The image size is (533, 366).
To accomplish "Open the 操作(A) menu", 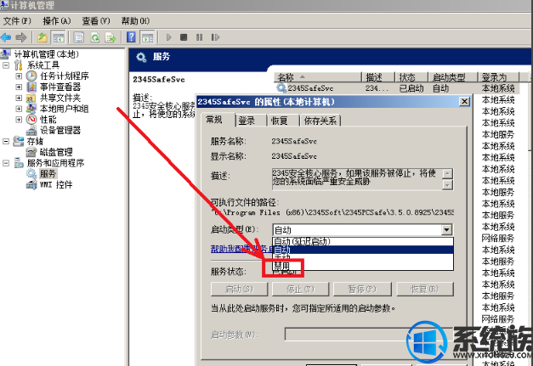I will (x=57, y=21).
